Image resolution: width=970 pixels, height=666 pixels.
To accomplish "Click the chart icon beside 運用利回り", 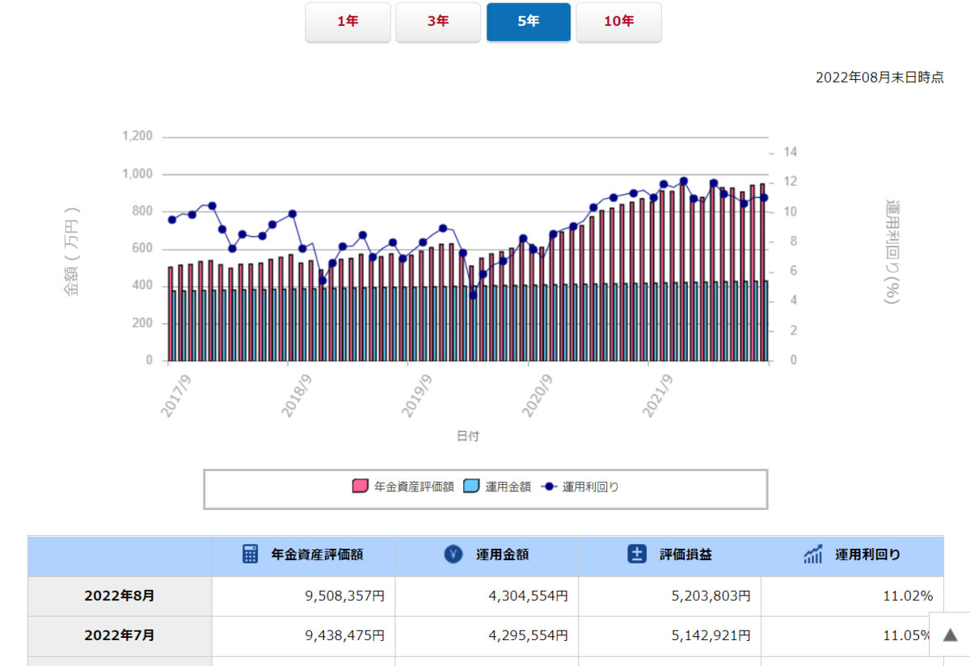I will pyautogui.click(x=813, y=554).
